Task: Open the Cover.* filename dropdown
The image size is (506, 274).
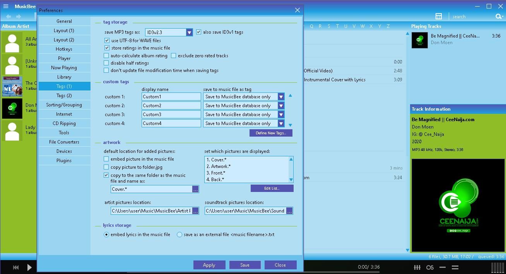Action: (195, 189)
